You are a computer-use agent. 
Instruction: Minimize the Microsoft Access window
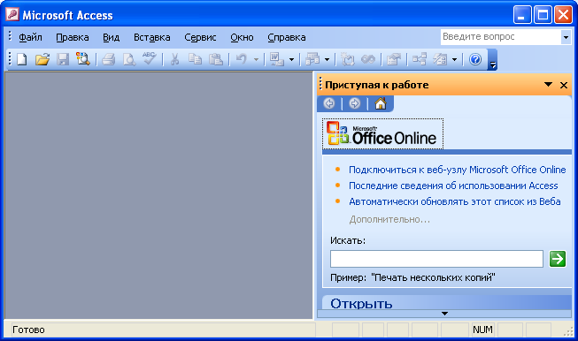522,15
